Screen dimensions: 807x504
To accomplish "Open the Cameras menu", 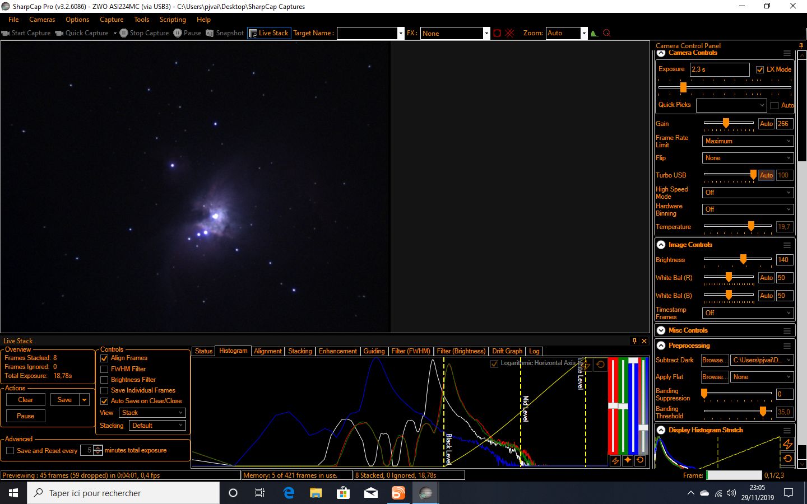I will [42, 20].
